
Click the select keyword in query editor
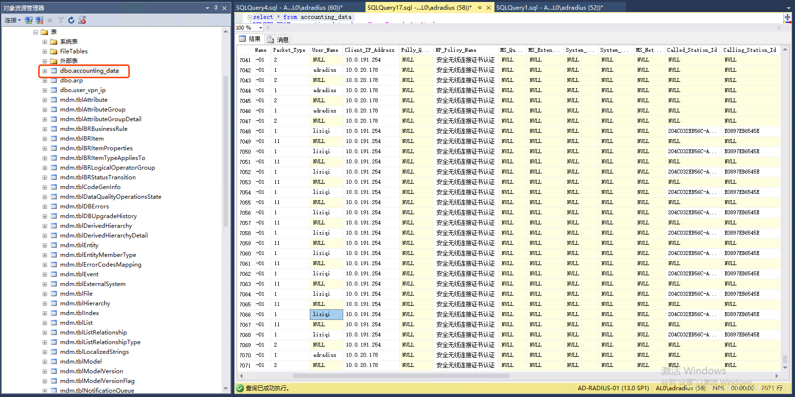pyautogui.click(x=263, y=17)
